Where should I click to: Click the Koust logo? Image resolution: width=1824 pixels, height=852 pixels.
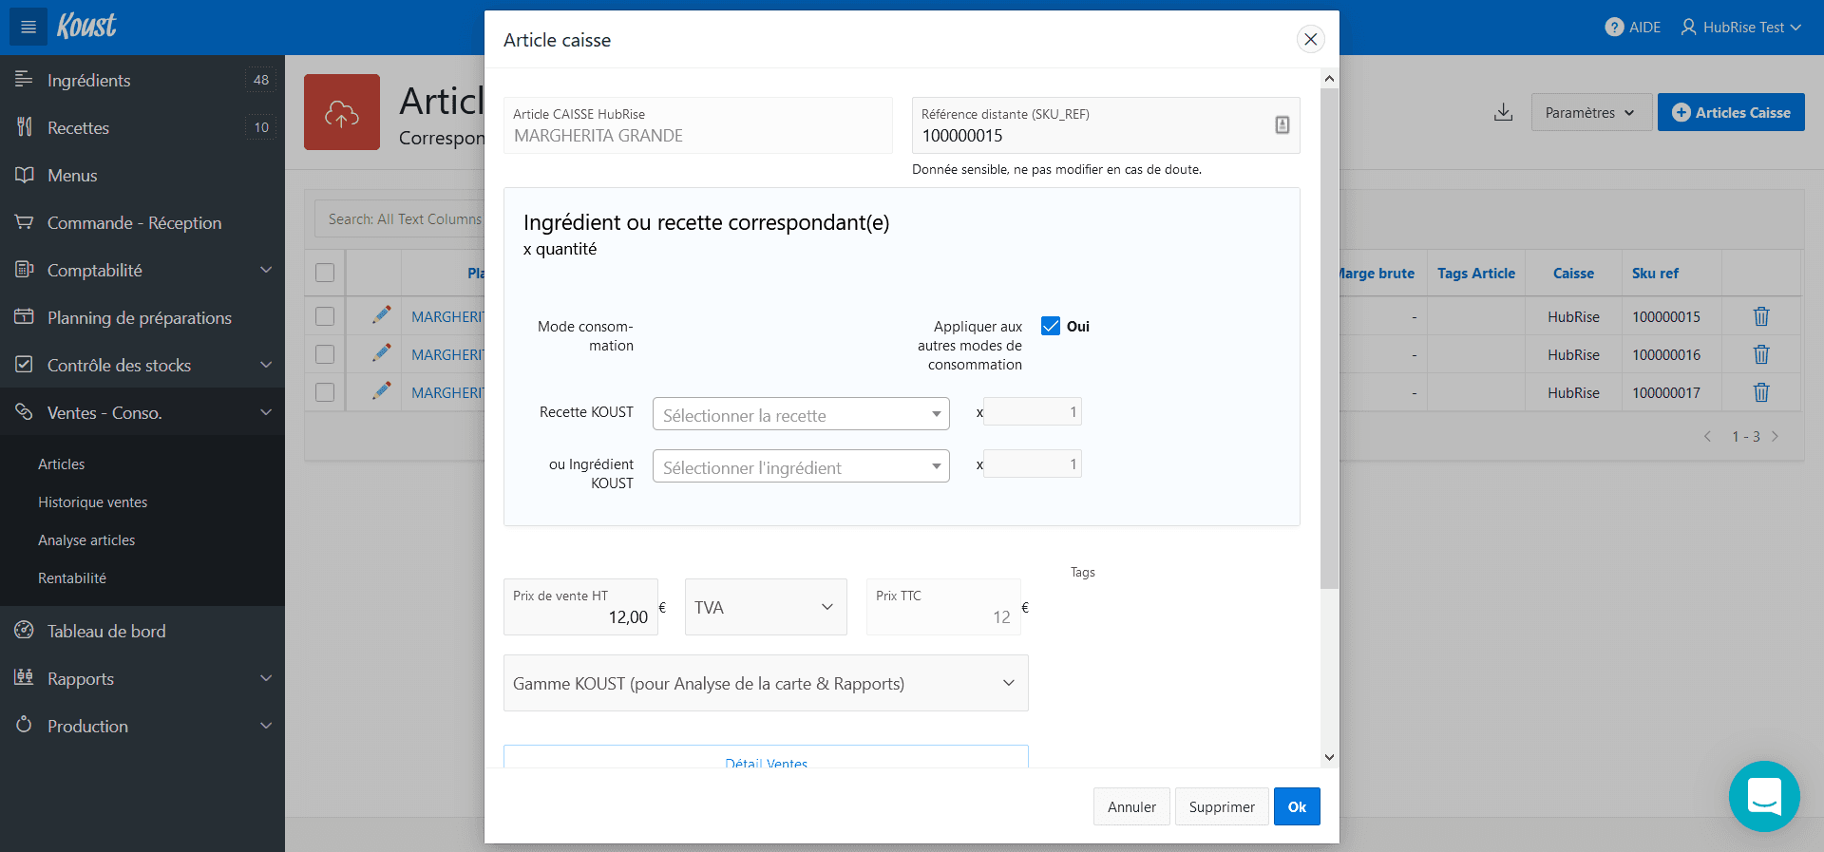(x=86, y=26)
